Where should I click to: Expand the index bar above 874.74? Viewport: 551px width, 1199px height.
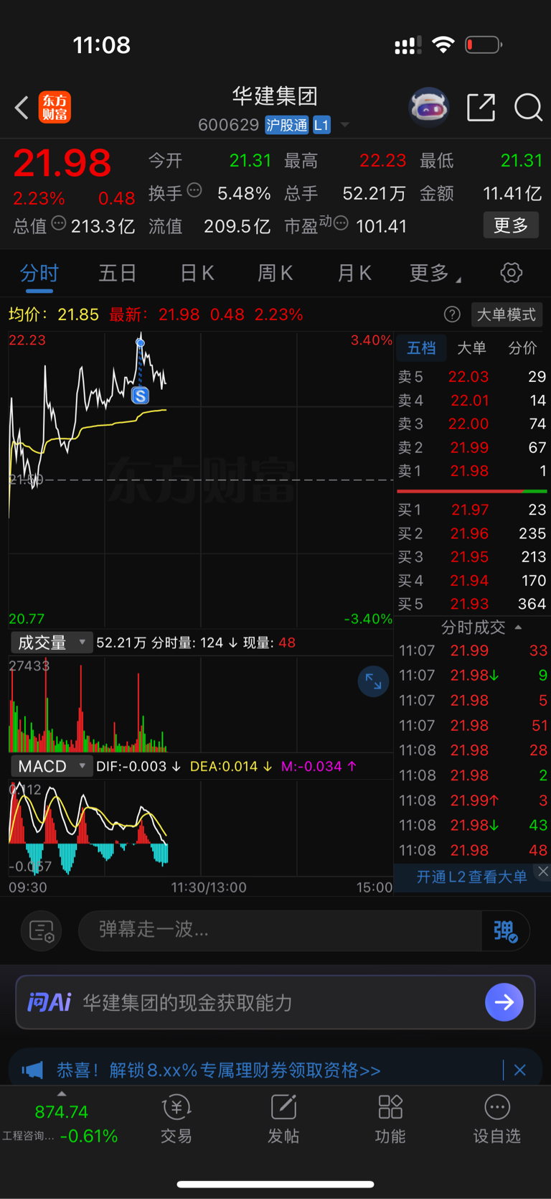click(x=62, y=1093)
